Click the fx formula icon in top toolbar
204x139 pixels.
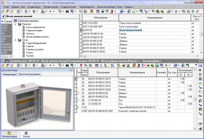176,11
